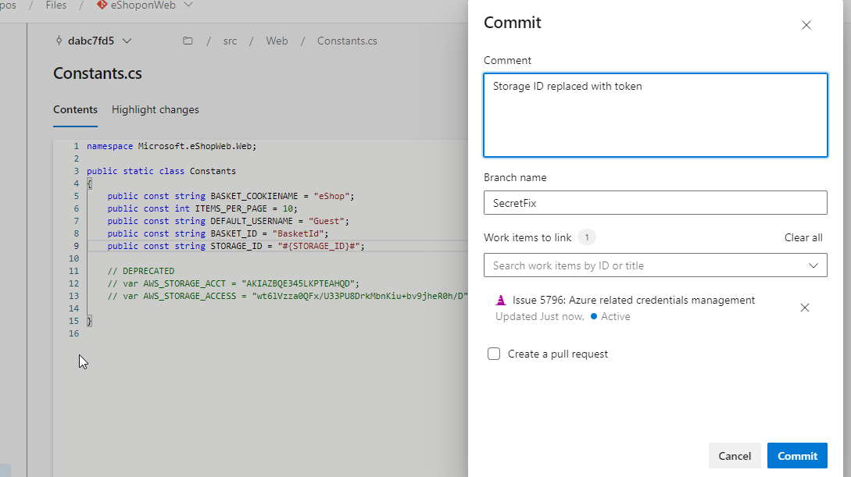
Task: Click the eShoponWeb repository git icon
Action: 102,5
